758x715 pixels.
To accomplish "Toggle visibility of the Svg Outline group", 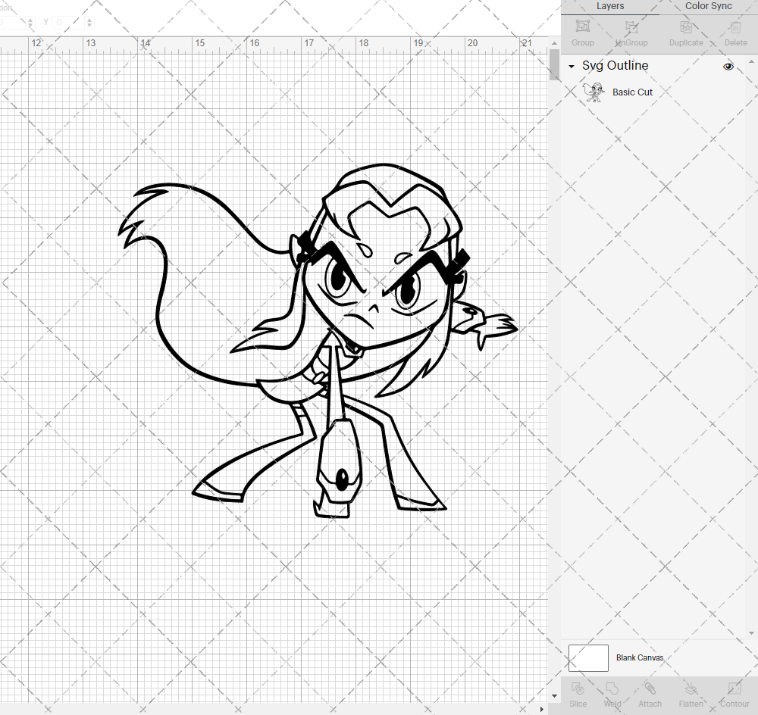I will (728, 67).
